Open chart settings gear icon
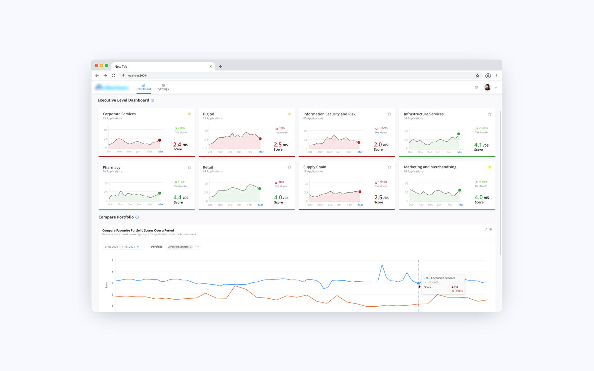Viewport: 594px width, 371px height. [x=491, y=229]
